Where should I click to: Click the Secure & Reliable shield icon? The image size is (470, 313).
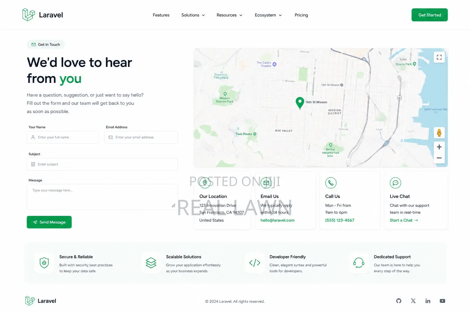pyautogui.click(x=44, y=263)
